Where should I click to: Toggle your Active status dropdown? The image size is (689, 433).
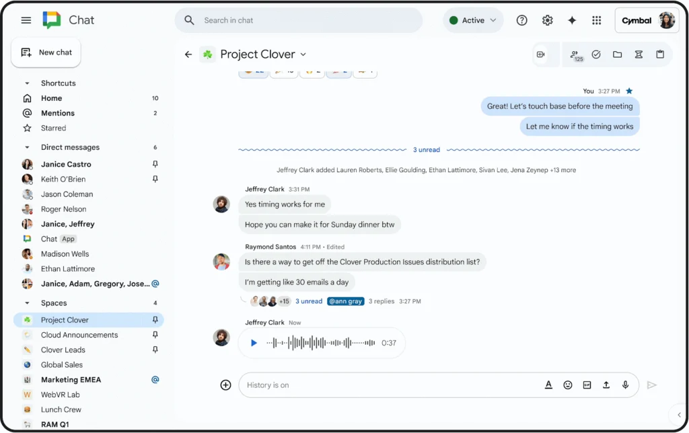coord(473,20)
